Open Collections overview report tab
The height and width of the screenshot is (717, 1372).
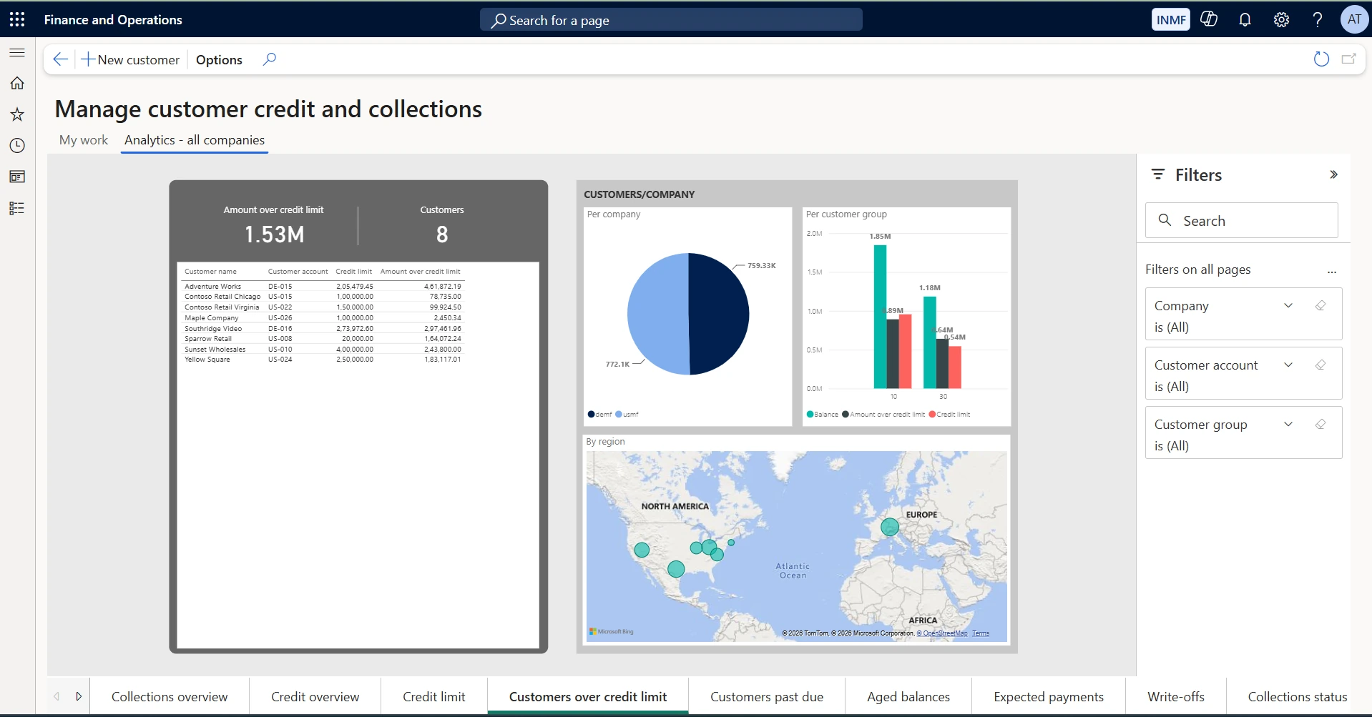click(170, 696)
